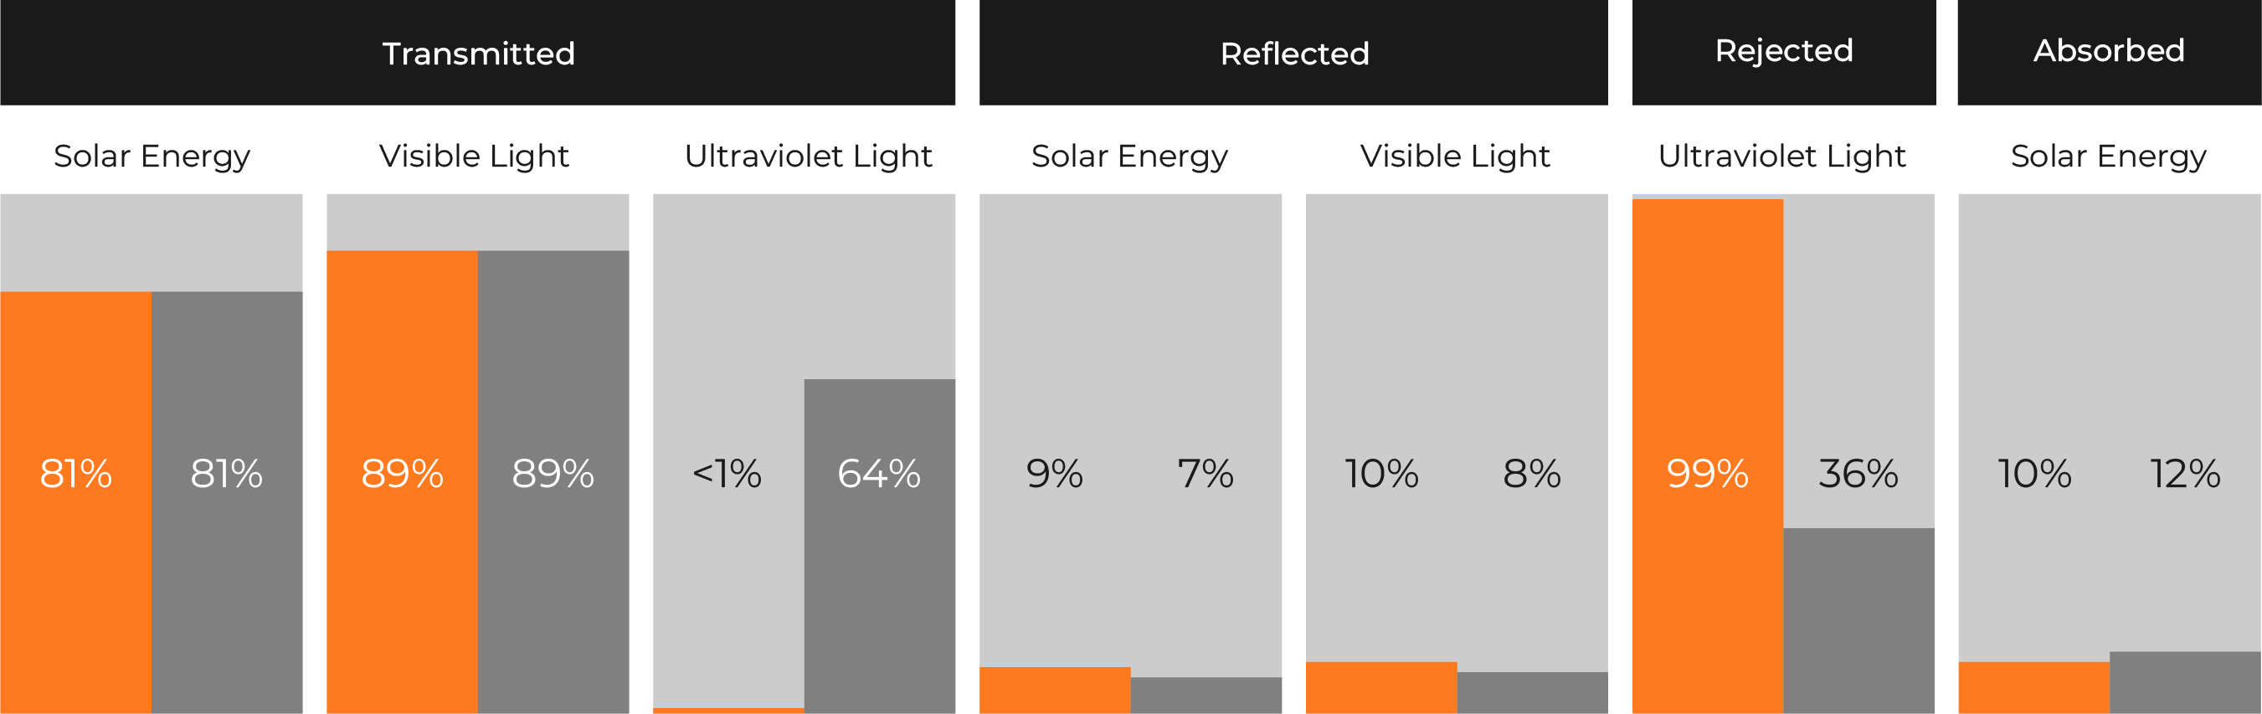Open the Rejected header section
The width and height of the screenshot is (2262, 714).
1783,53
